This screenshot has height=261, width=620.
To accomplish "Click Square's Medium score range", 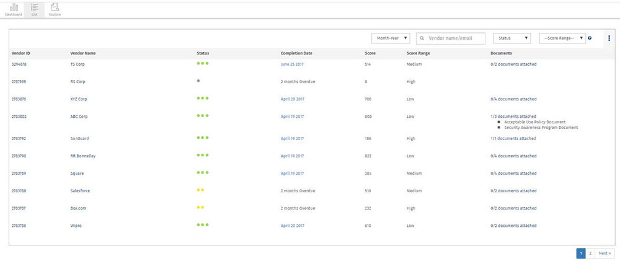I will tap(414, 174).
